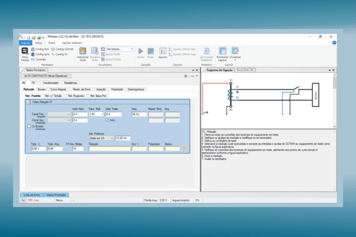Viewport: 356px width, 237px height.
Task: Select the Rel. Rogowski tab
Action: (77, 96)
